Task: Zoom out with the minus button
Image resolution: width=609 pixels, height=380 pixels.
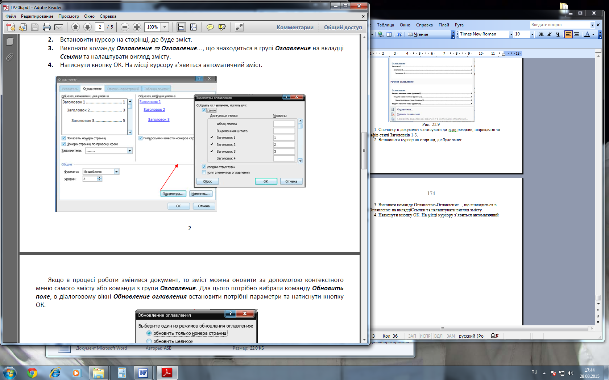Action: 125,27
